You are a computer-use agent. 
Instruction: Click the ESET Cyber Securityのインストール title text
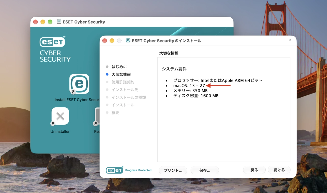[167, 41]
